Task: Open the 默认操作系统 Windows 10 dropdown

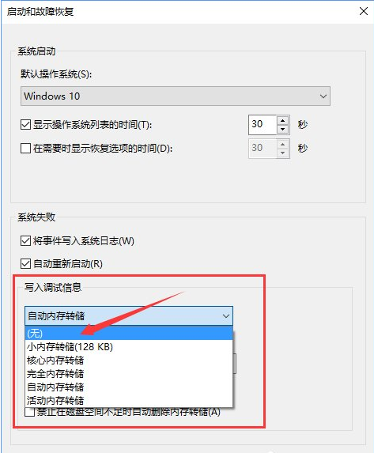Action: (176, 96)
